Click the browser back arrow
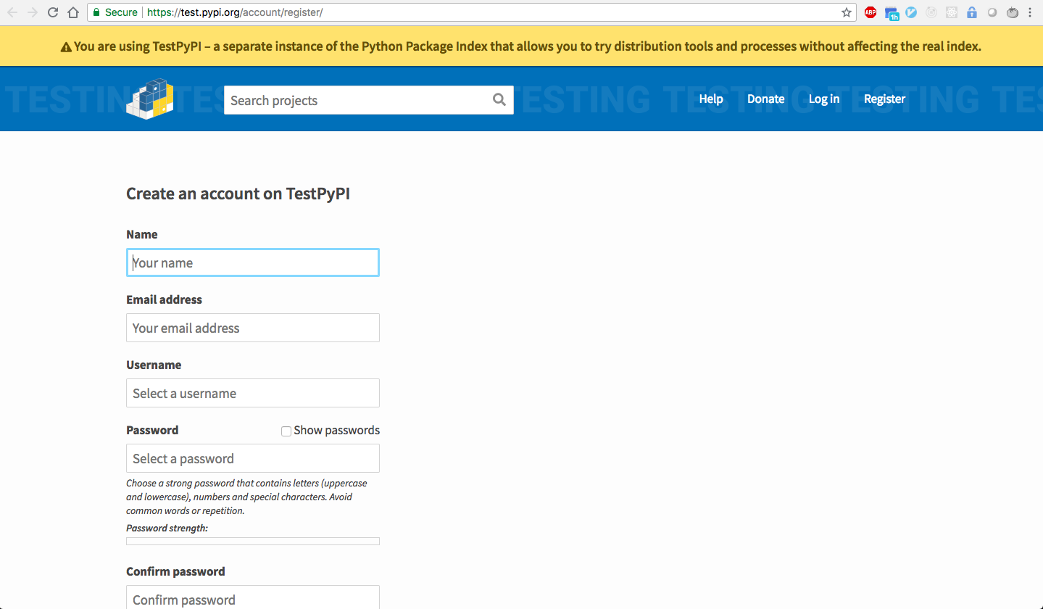Viewport: 1043px width, 609px height. (12, 12)
